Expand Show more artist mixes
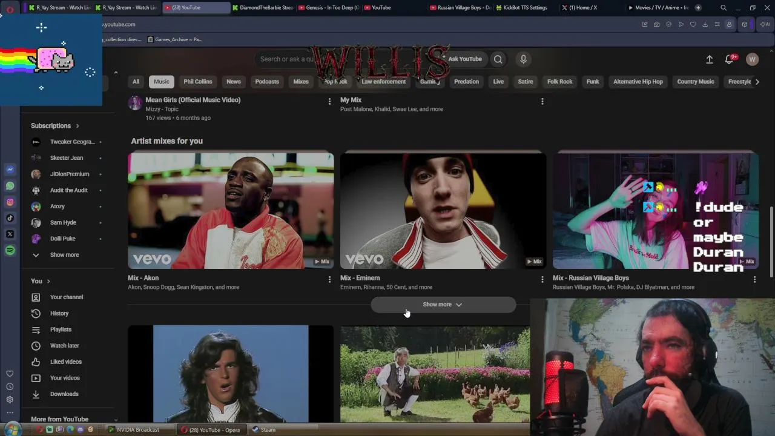 pos(443,305)
